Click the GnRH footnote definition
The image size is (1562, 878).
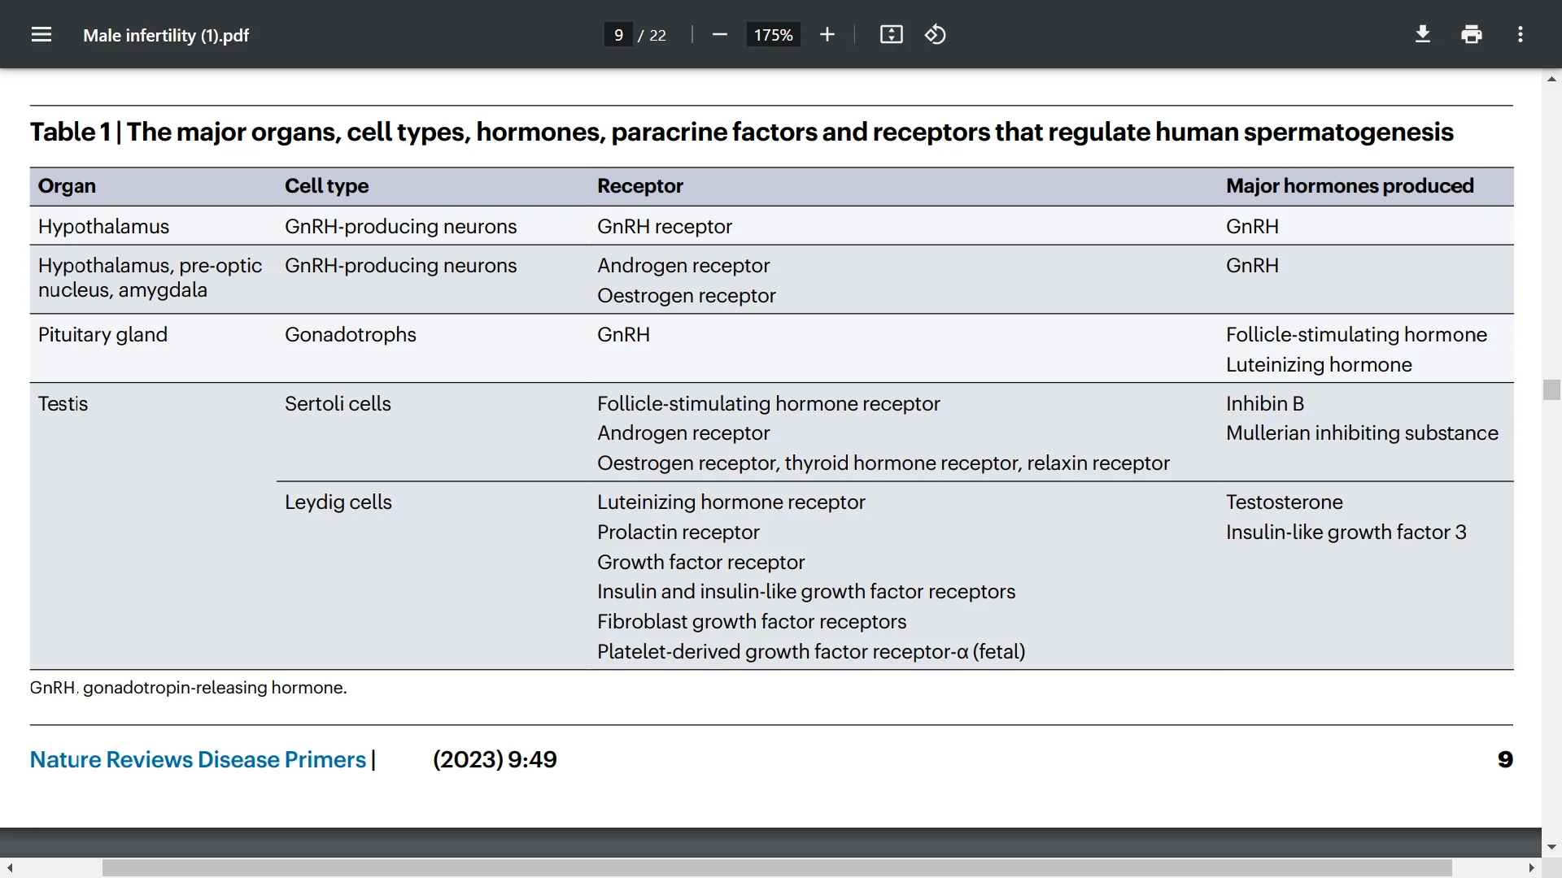(188, 688)
